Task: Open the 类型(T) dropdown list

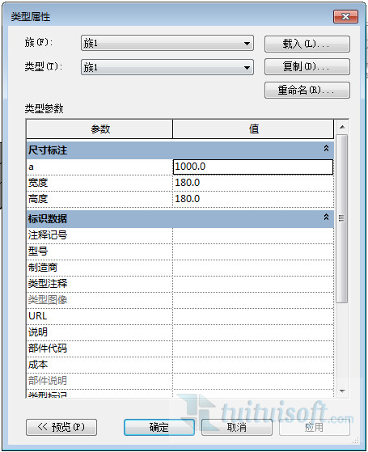Action: coord(167,67)
